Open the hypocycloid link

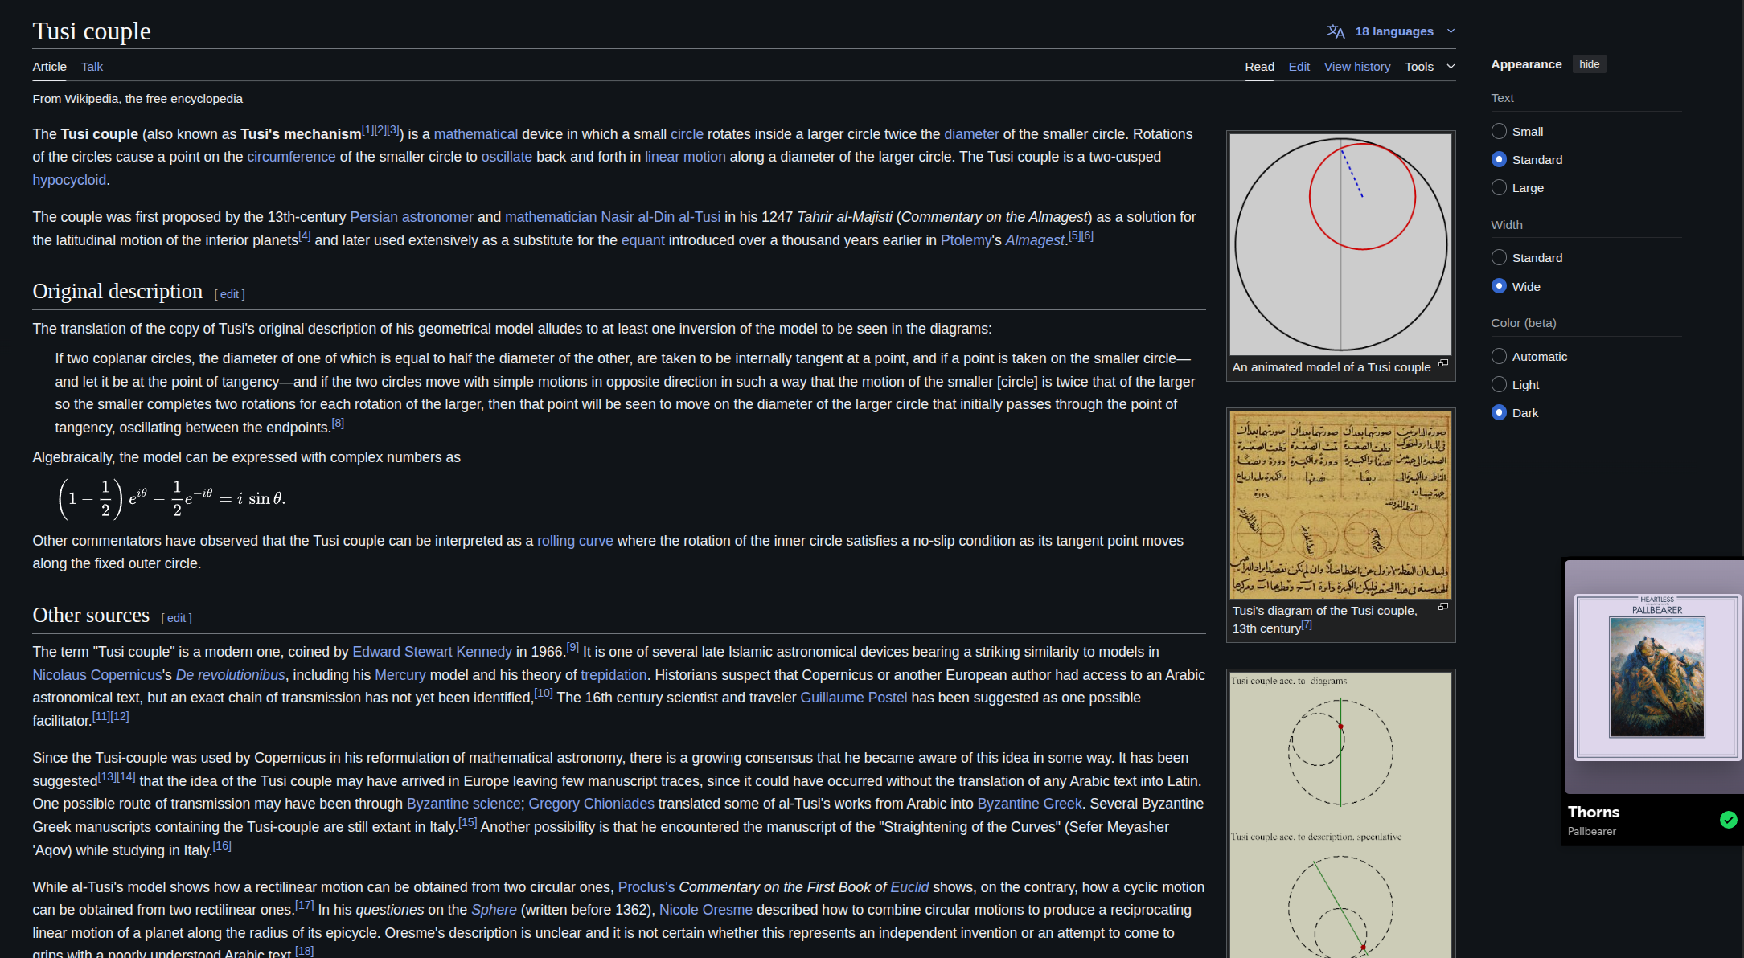[x=69, y=180]
